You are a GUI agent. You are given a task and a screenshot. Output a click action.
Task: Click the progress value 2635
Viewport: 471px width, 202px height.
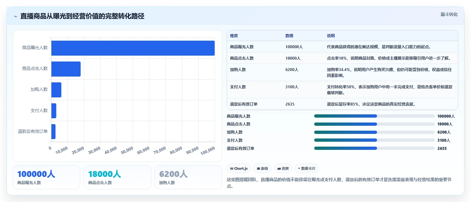pyautogui.click(x=442, y=149)
